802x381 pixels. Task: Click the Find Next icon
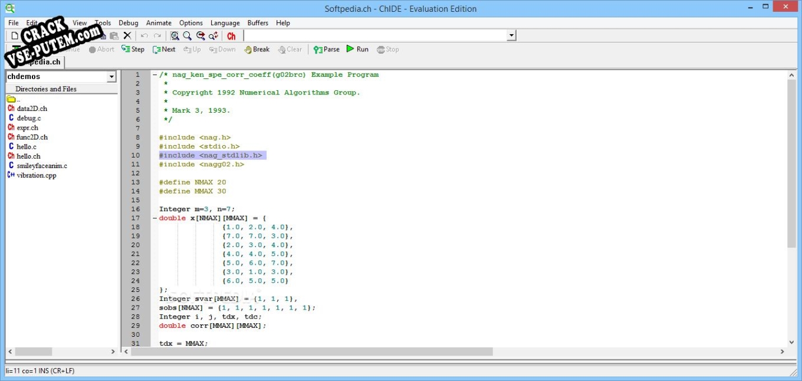(x=200, y=36)
